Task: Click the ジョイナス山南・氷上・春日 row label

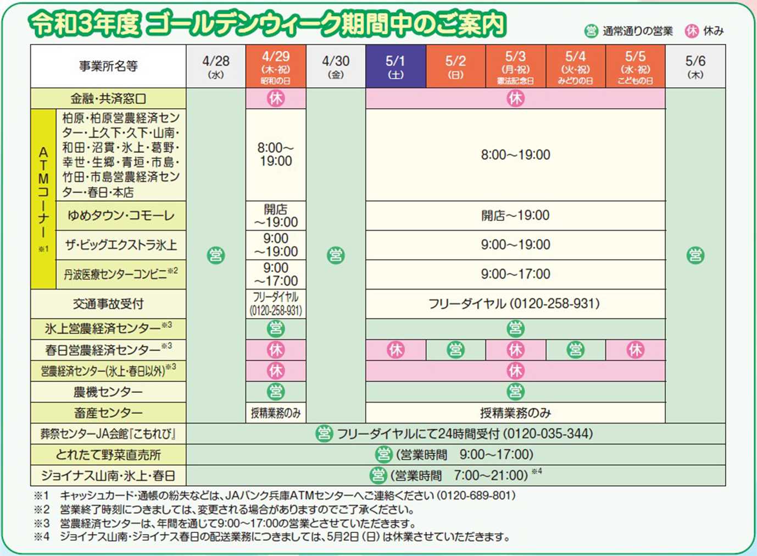Action: tap(108, 475)
